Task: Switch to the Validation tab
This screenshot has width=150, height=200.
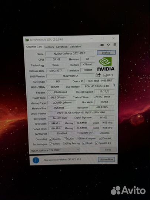Action: point(75,46)
